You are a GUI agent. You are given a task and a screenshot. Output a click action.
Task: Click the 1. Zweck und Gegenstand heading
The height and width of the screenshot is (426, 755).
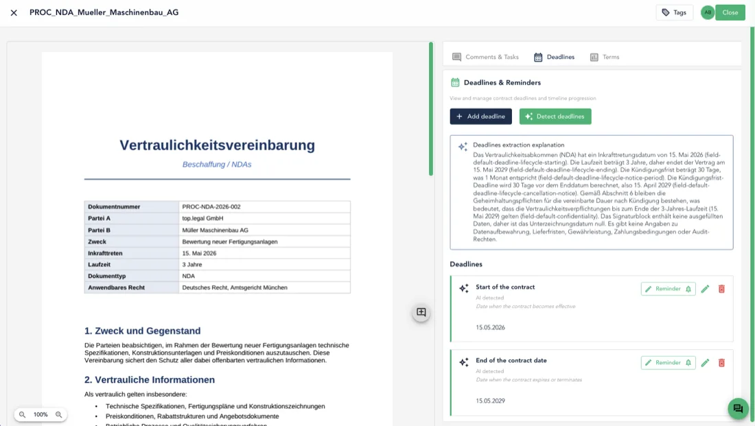[143, 331]
